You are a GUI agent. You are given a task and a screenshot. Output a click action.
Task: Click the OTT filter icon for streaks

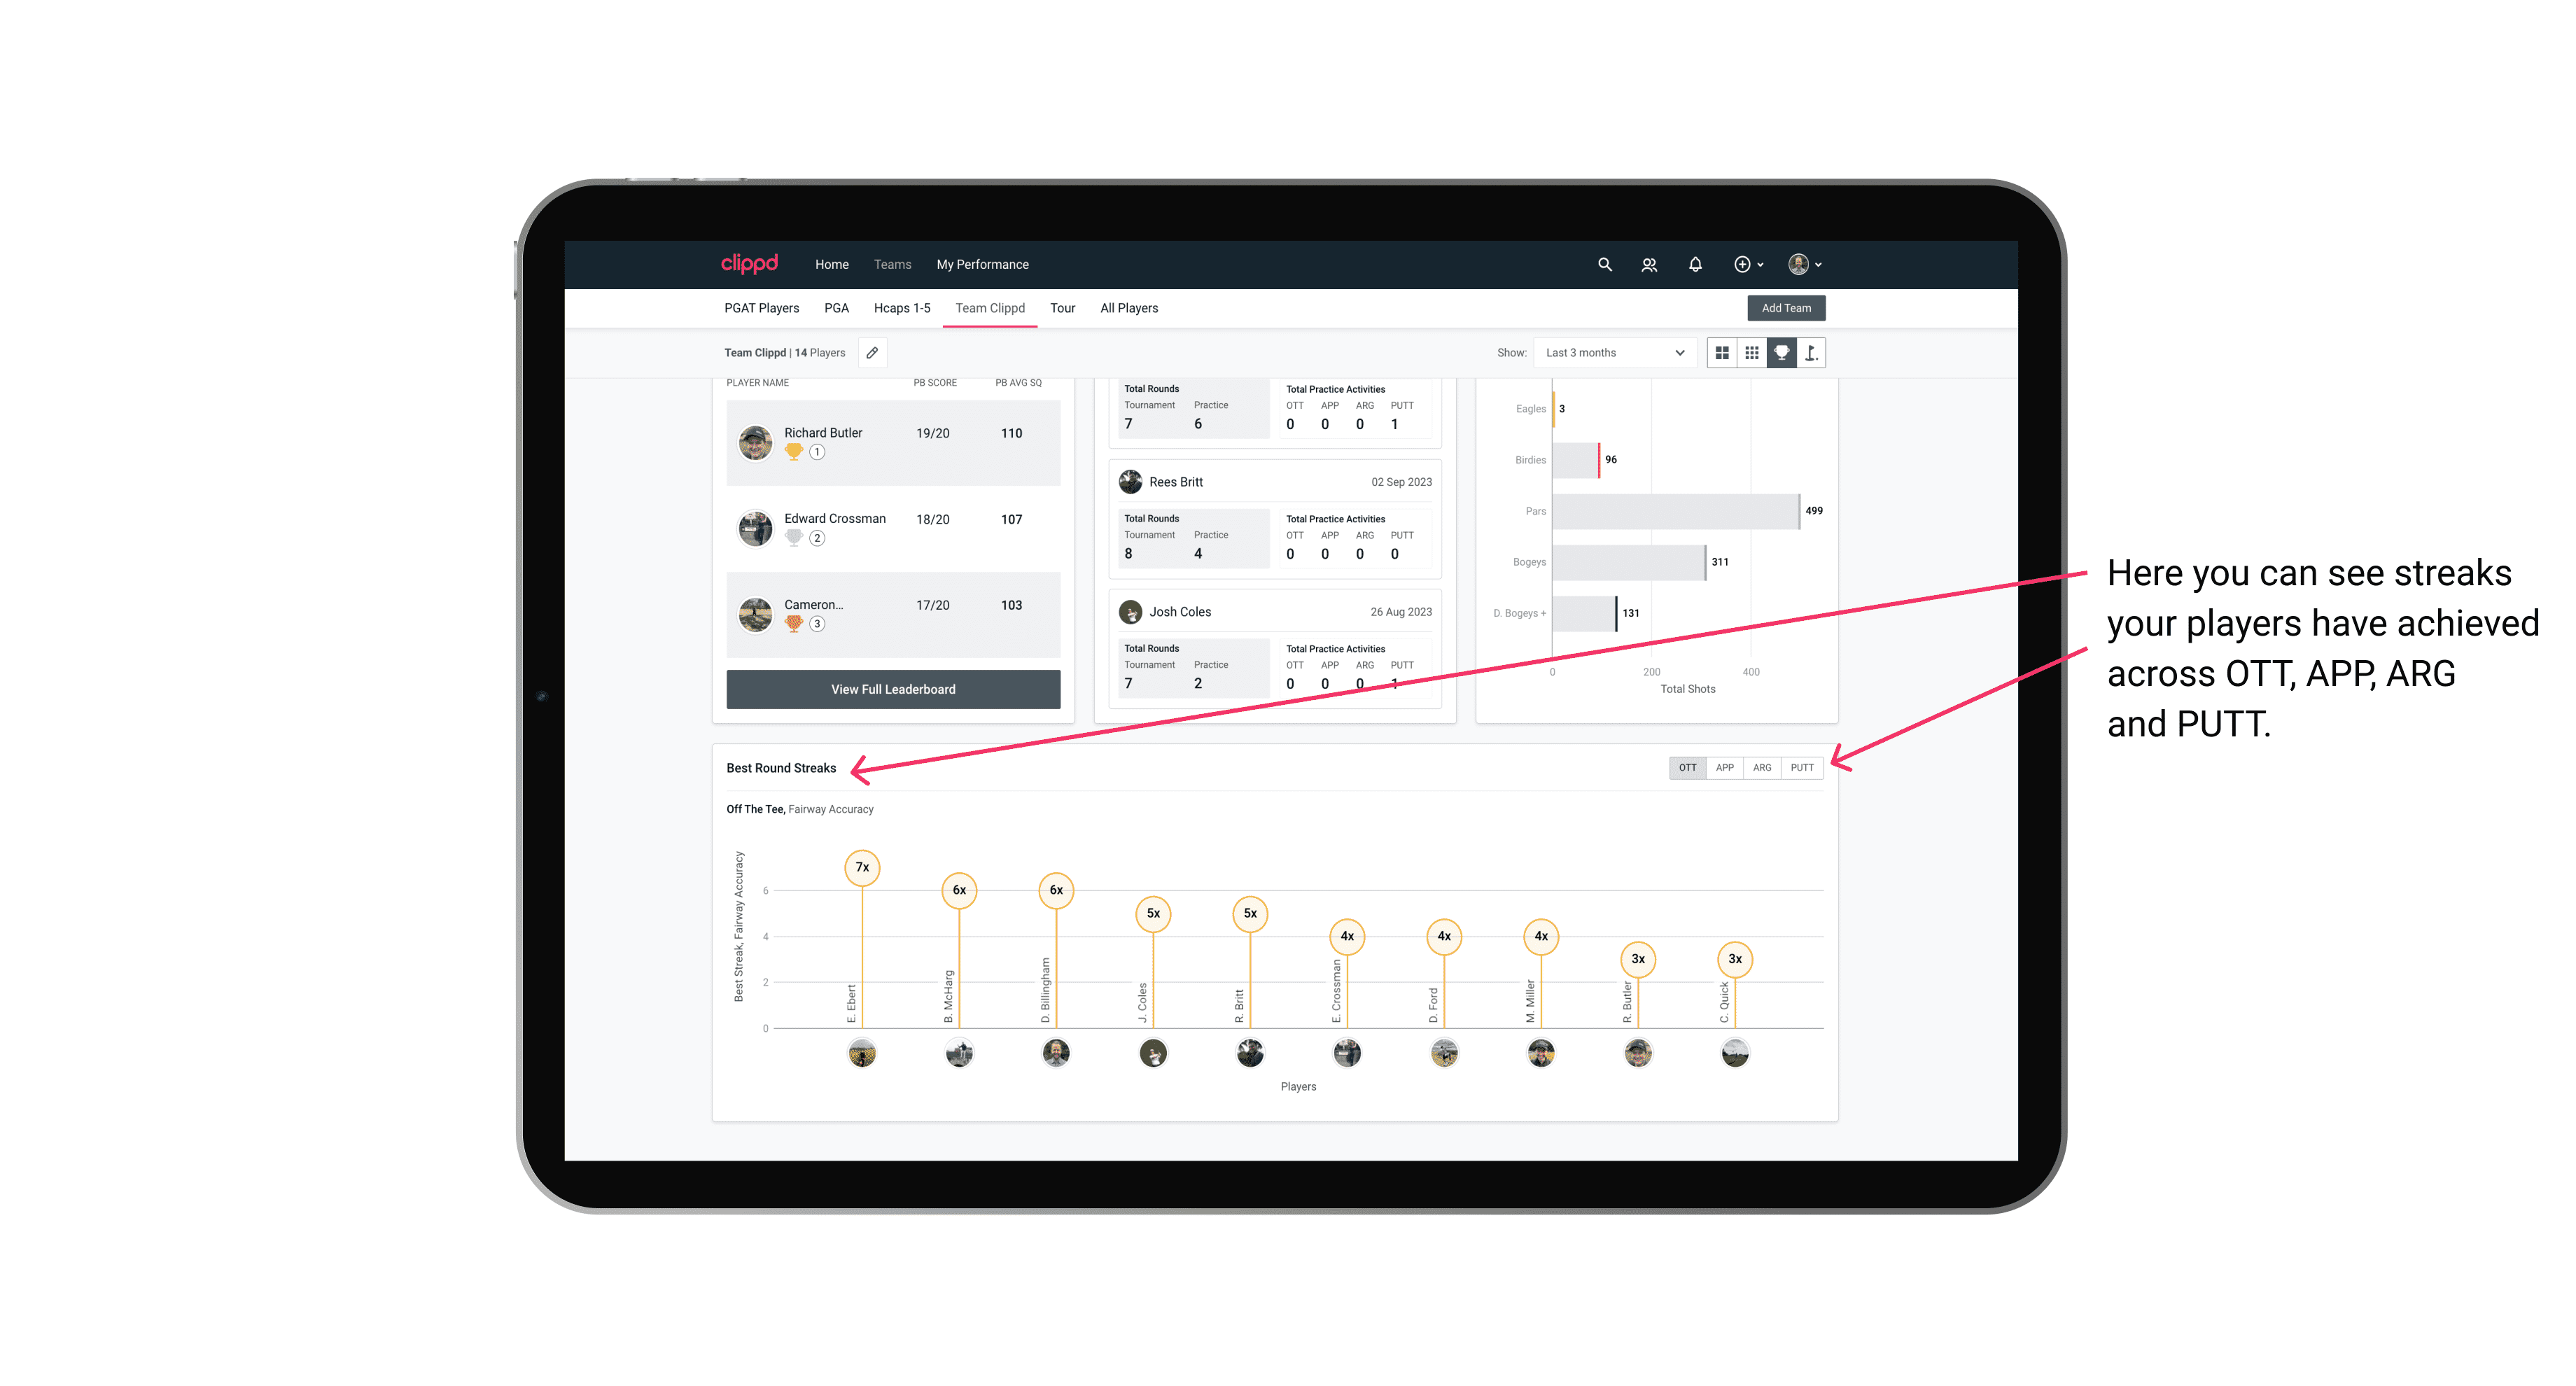coord(1687,766)
